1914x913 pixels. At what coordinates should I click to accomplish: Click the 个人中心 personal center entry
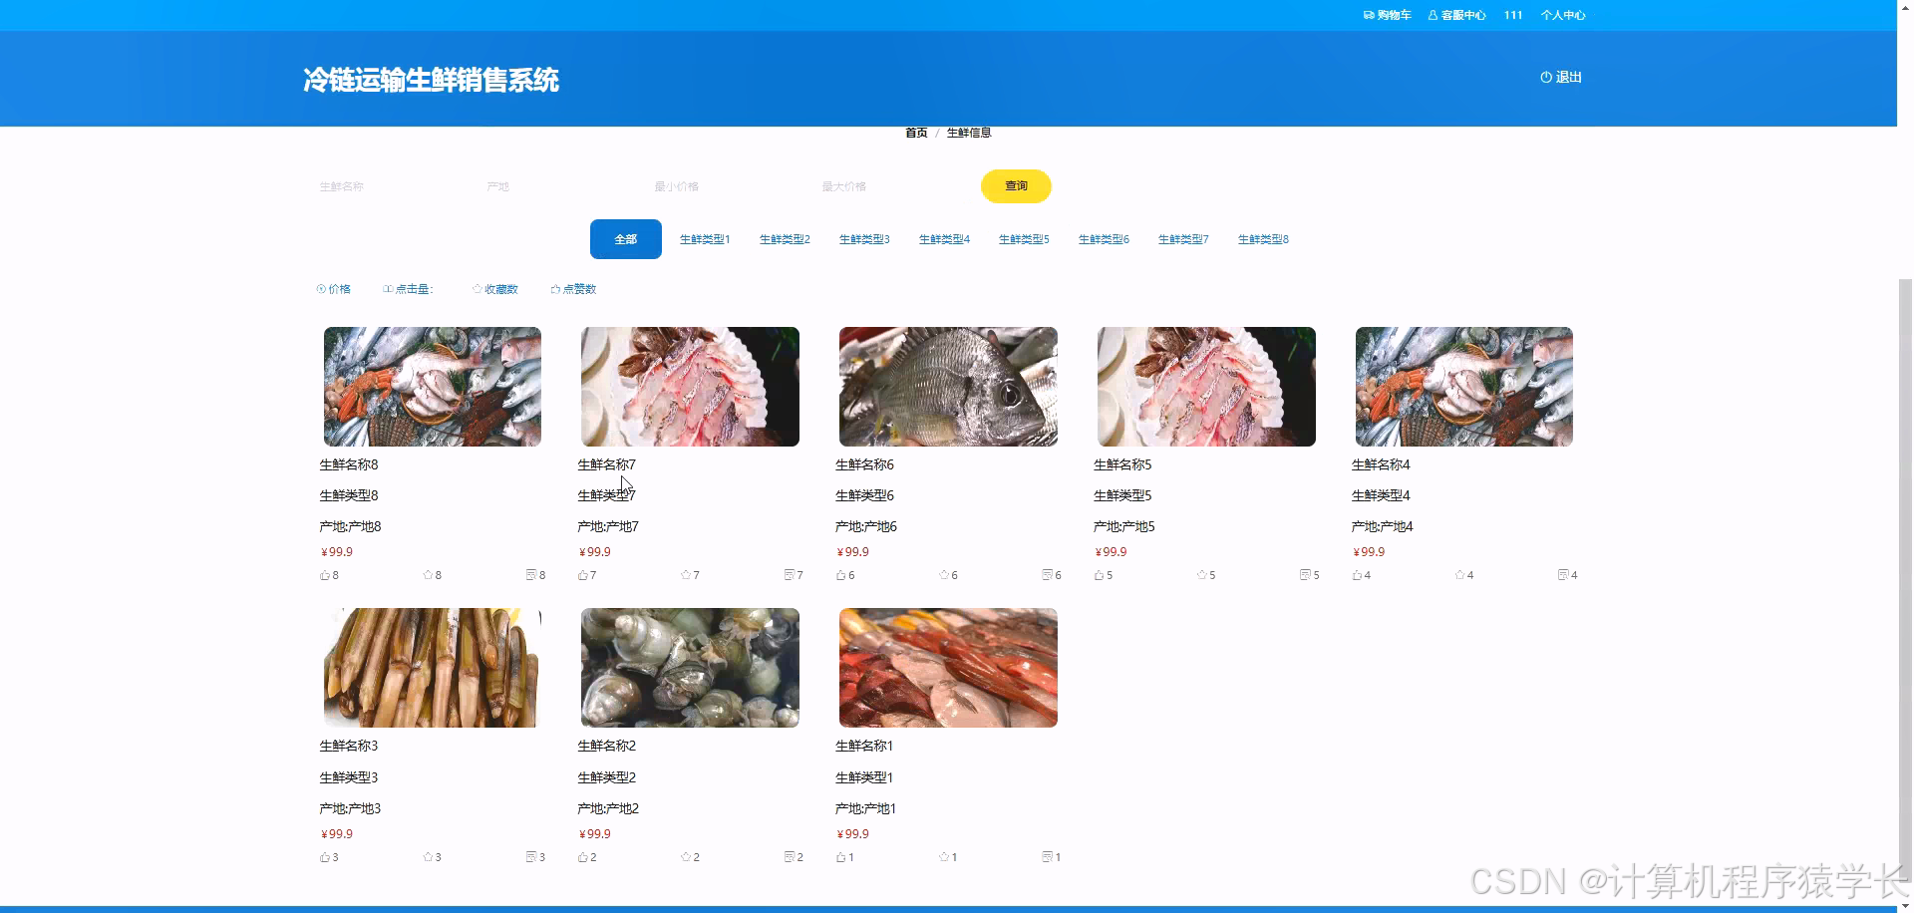(x=1562, y=15)
